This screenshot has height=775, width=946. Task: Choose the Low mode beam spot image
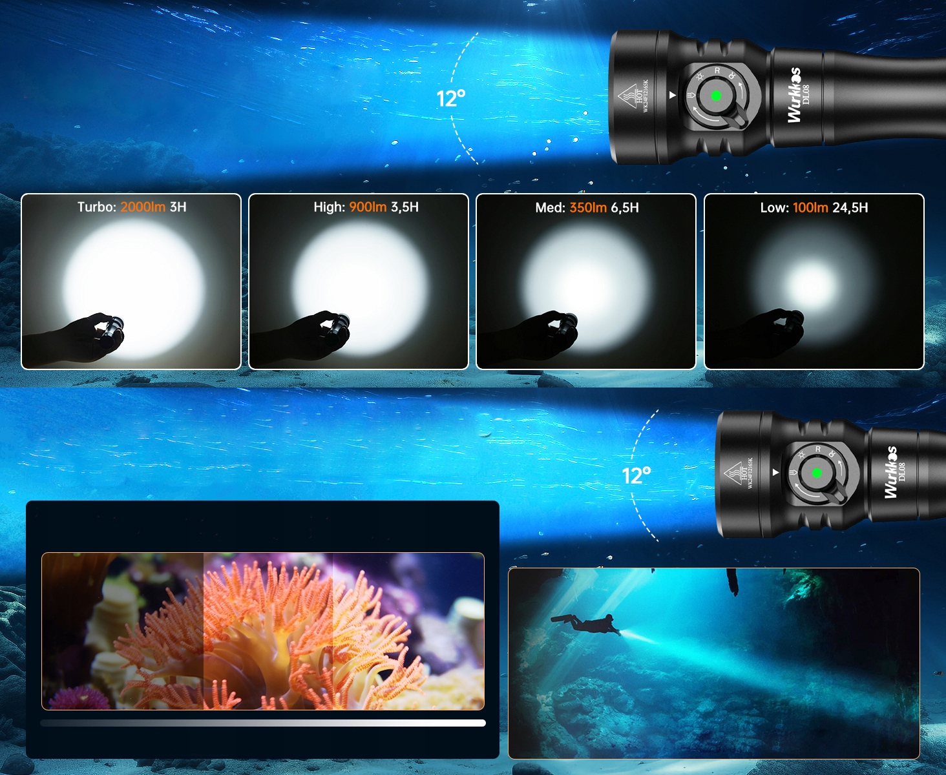click(x=814, y=282)
